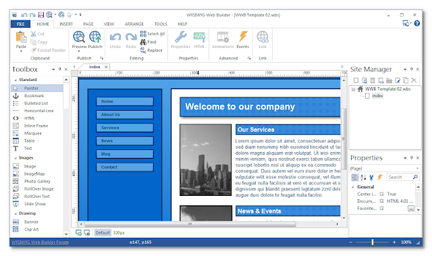Select the Marquee tool in Toolbox
This screenshot has height=256, width=432.
point(32,133)
